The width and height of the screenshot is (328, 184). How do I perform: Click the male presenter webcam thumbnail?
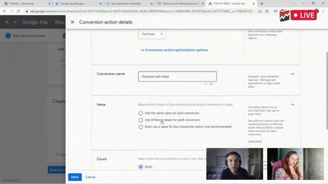click(235, 164)
